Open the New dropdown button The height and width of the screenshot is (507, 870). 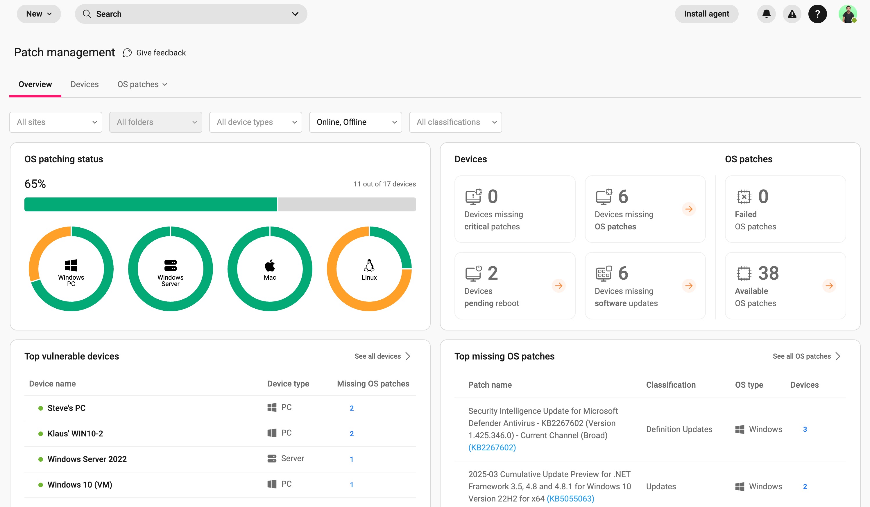(x=39, y=14)
